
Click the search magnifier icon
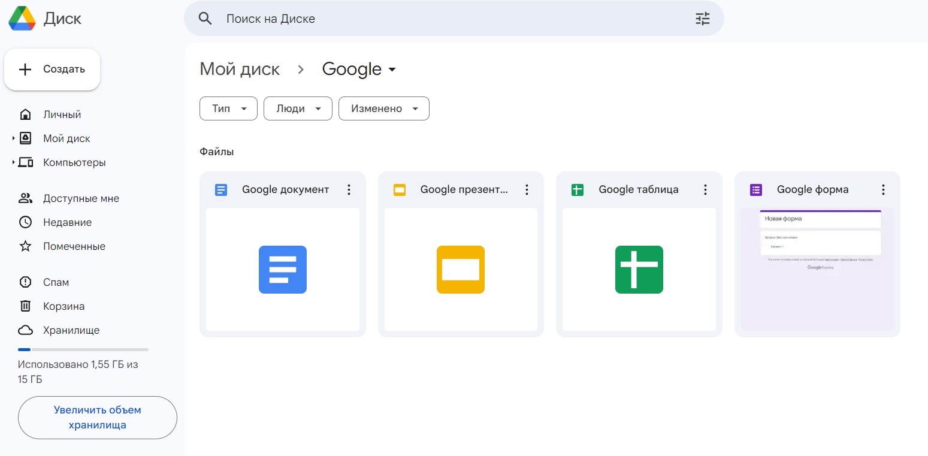click(x=205, y=19)
